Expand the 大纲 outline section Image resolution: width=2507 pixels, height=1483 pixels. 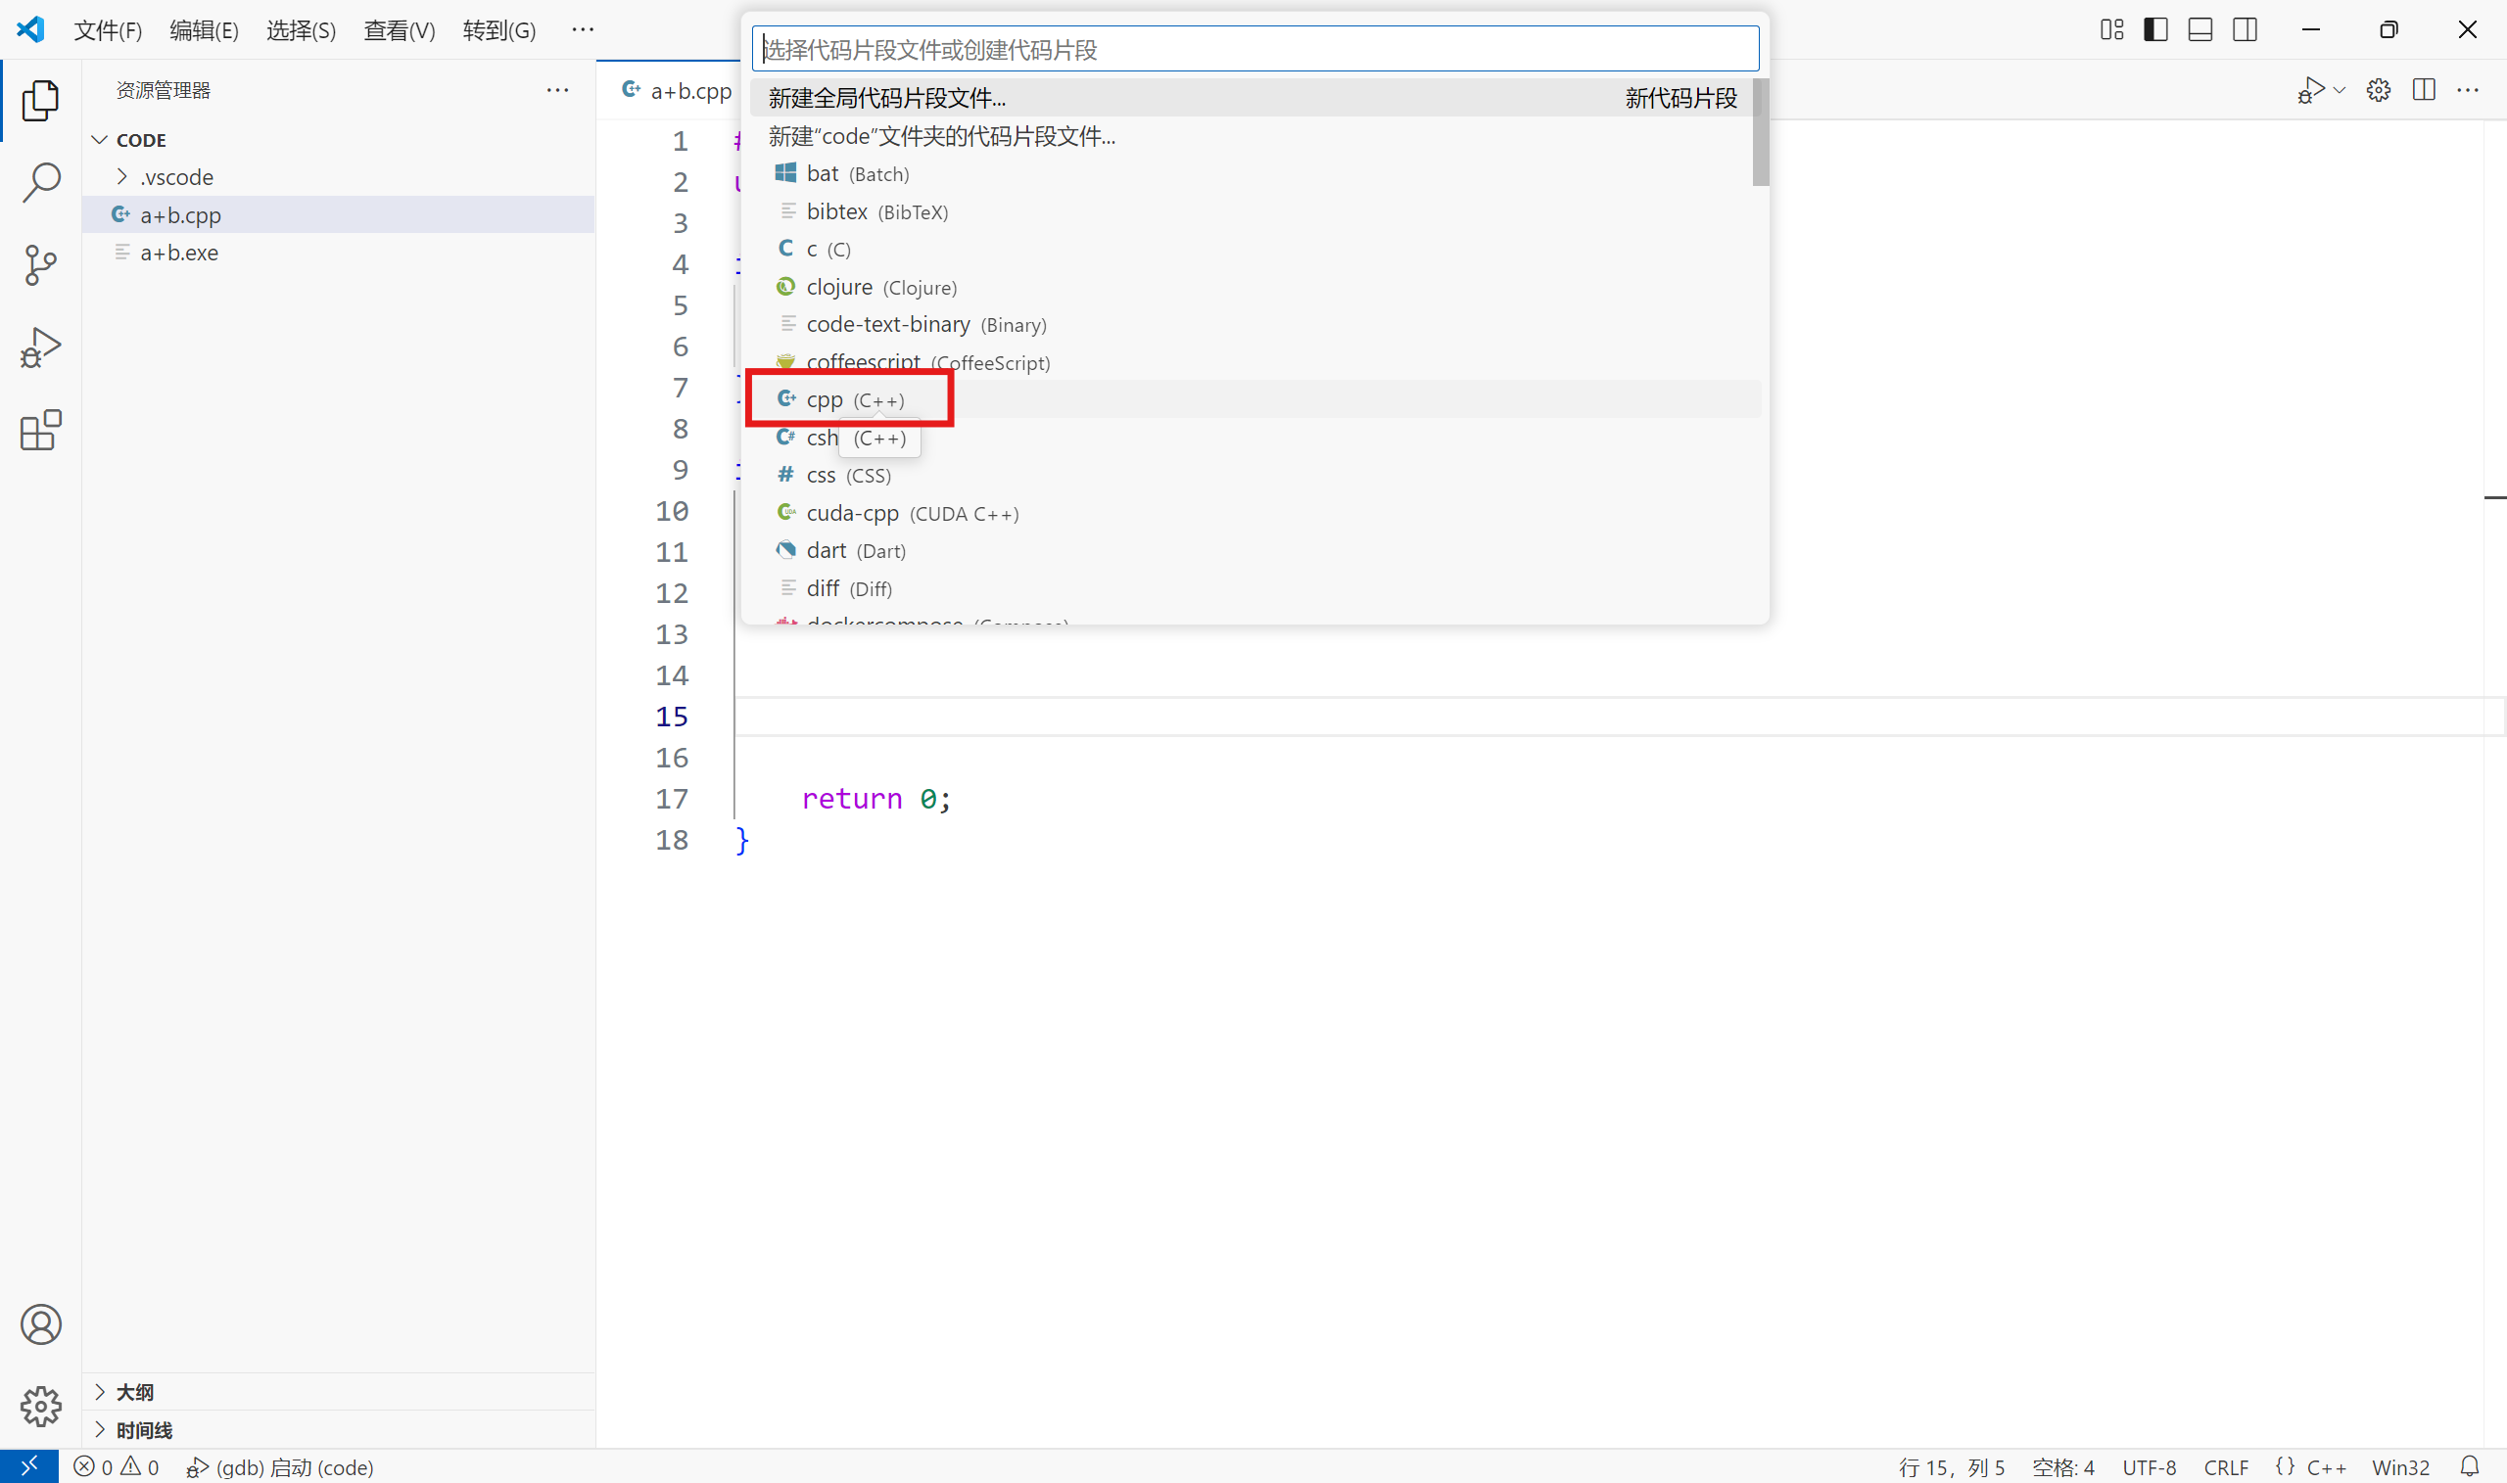[x=134, y=1392]
